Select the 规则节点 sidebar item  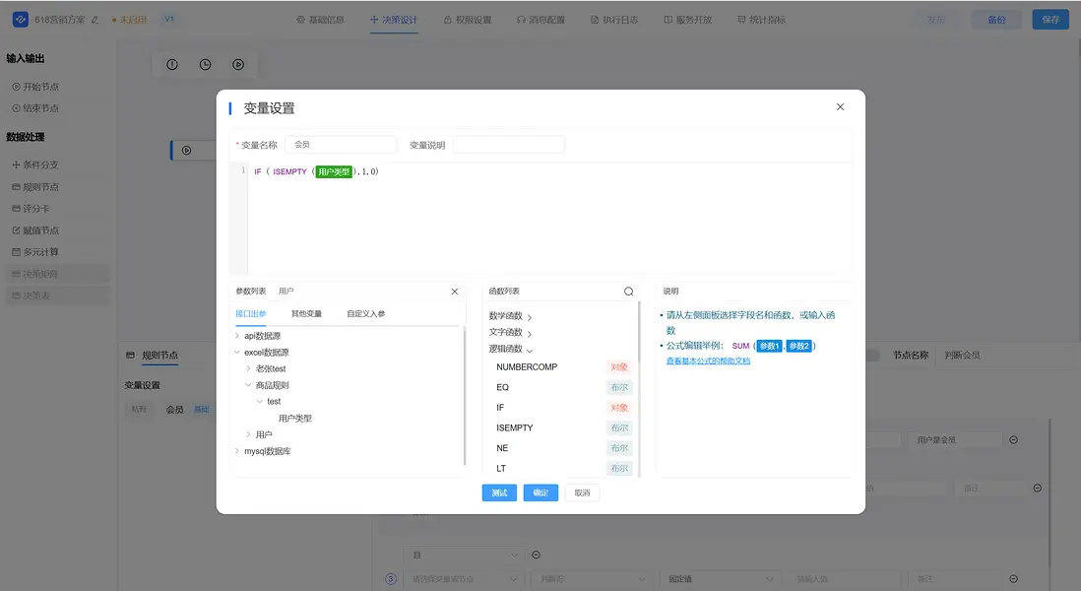(x=35, y=187)
